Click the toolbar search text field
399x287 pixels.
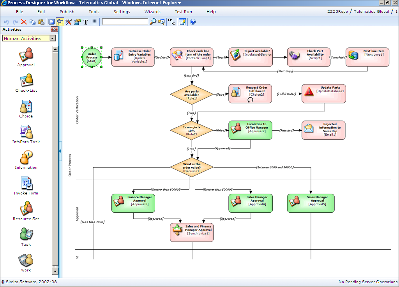pyautogui.click(x=125, y=22)
